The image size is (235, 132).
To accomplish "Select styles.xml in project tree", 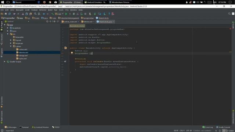I will point(22,59).
